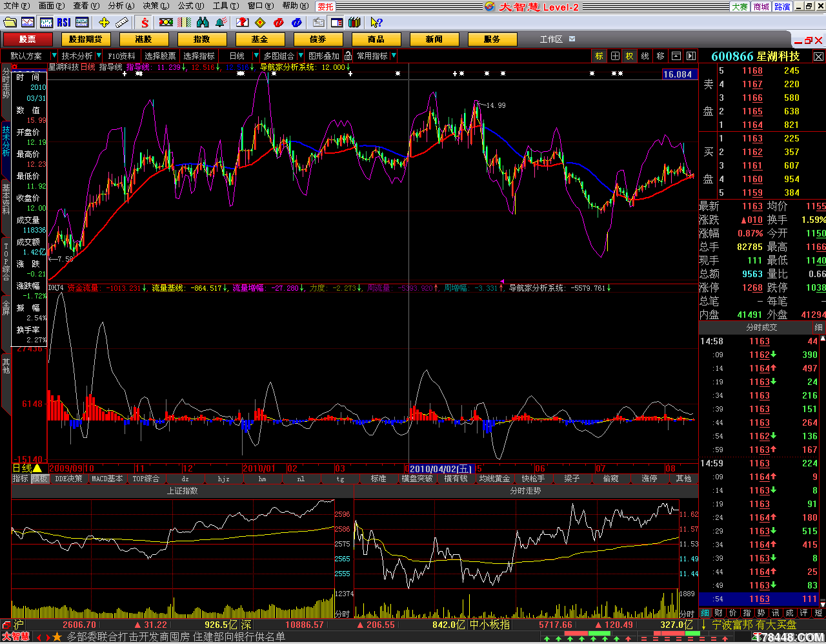Open the 多图组合 dropdown arrow

pos(299,56)
